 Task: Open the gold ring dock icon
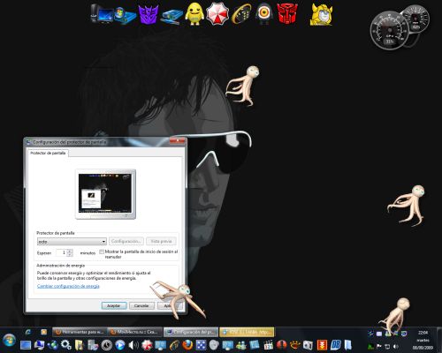241,14
